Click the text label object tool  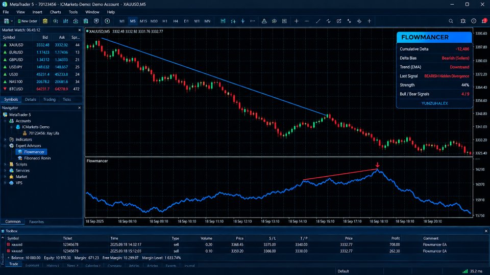pyautogui.click(x=339, y=21)
